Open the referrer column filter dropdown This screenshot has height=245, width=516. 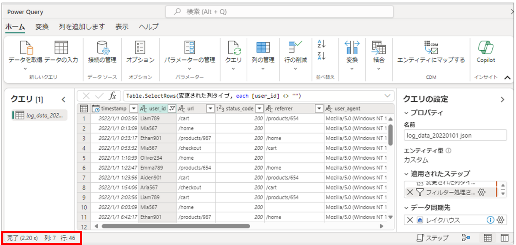coord(319,109)
